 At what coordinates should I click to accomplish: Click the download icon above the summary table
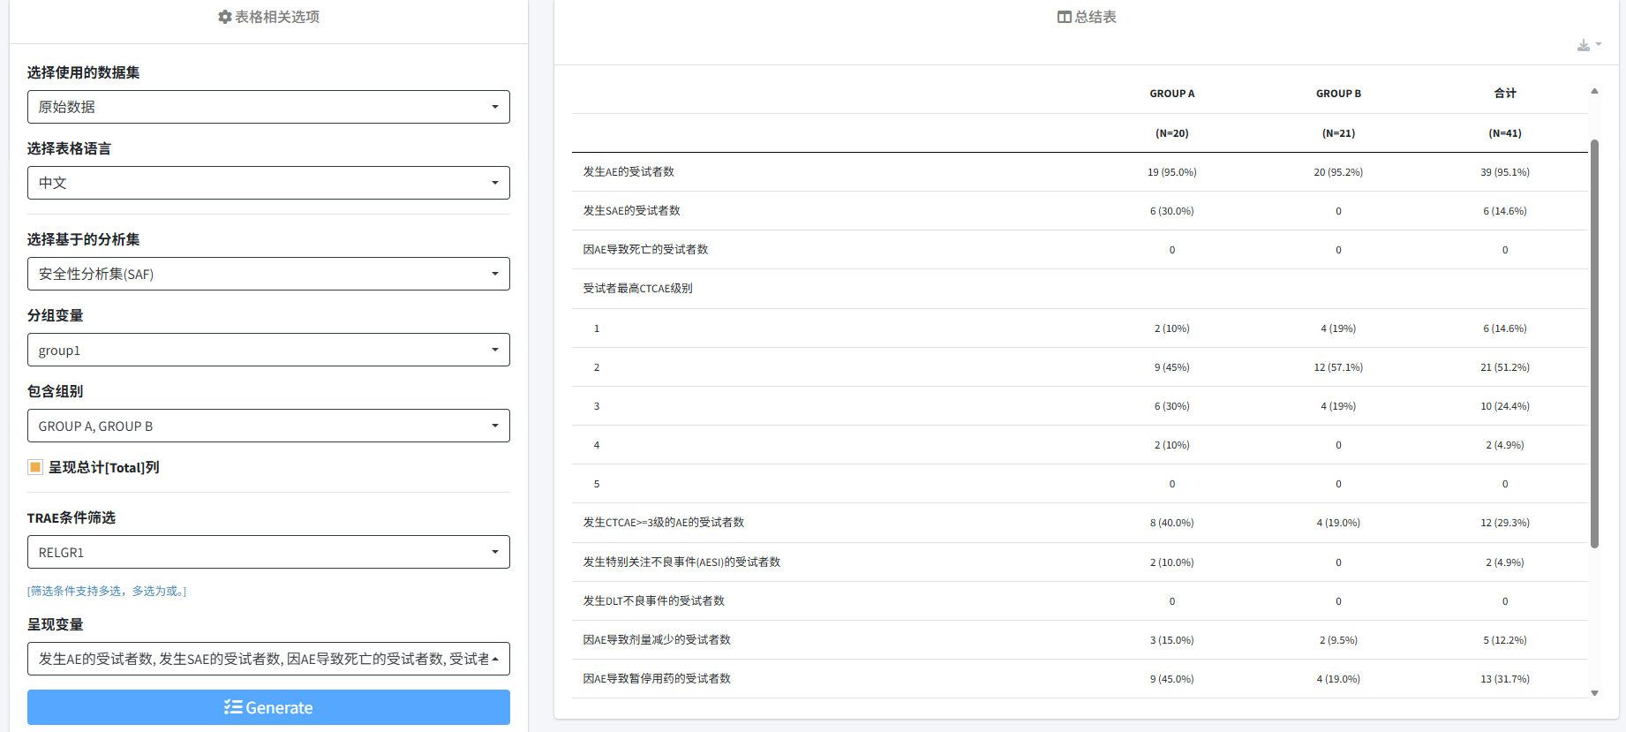click(1584, 45)
